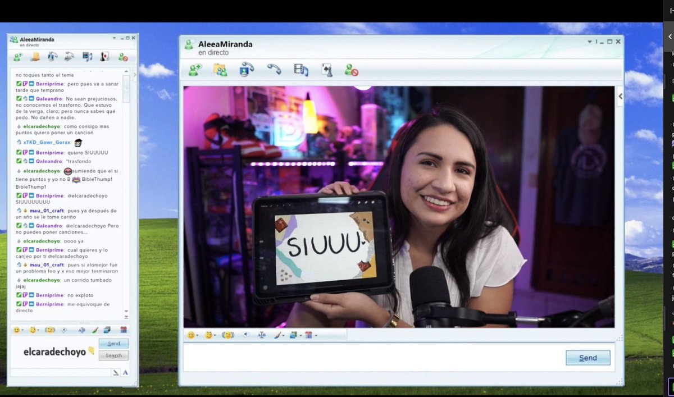This screenshot has width=674, height=397.
Task: Open games card icon in chat window
Action: pyautogui.click(x=104, y=57)
